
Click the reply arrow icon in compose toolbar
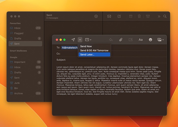[x=111, y=40]
